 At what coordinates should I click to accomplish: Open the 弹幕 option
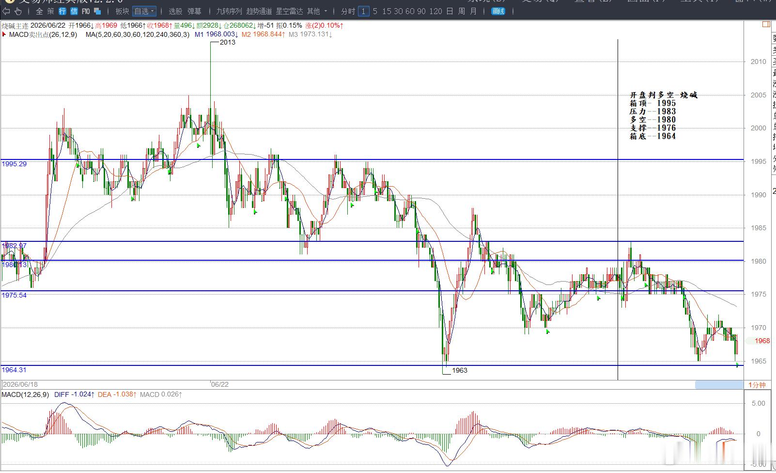point(194,11)
